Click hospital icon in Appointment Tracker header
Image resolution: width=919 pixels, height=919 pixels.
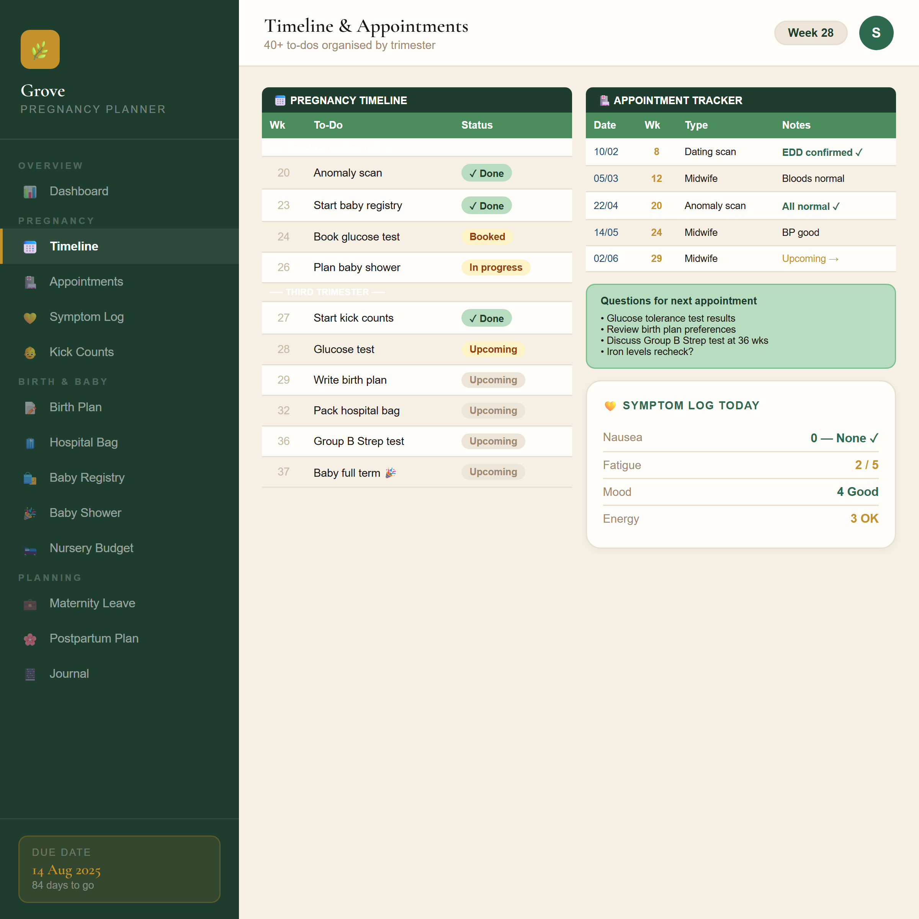(604, 100)
